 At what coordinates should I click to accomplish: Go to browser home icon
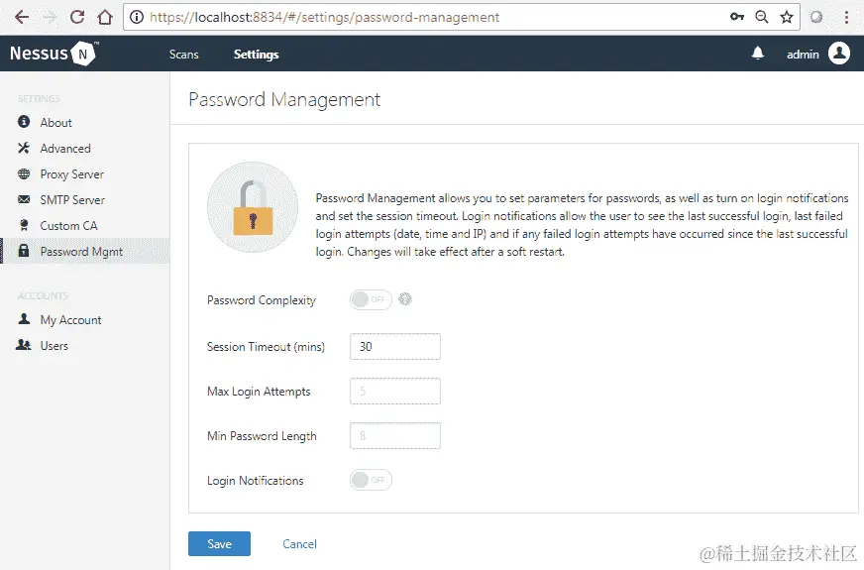(x=104, y=17)
